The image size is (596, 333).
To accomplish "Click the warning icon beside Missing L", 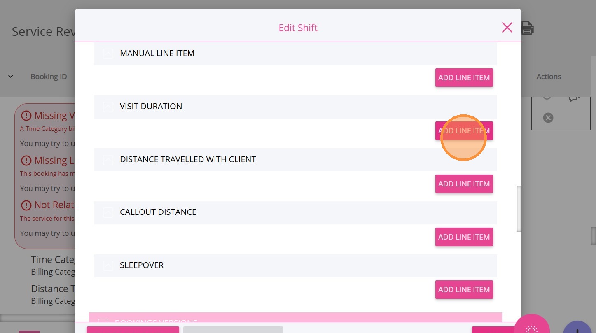I will point(26,160).
